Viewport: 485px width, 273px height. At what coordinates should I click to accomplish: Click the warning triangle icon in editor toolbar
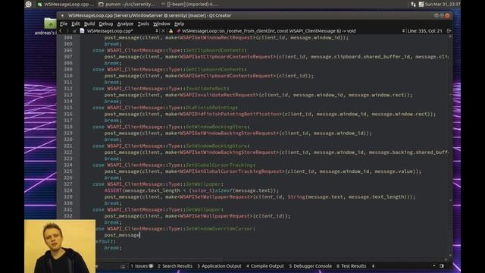click(171, 31)
